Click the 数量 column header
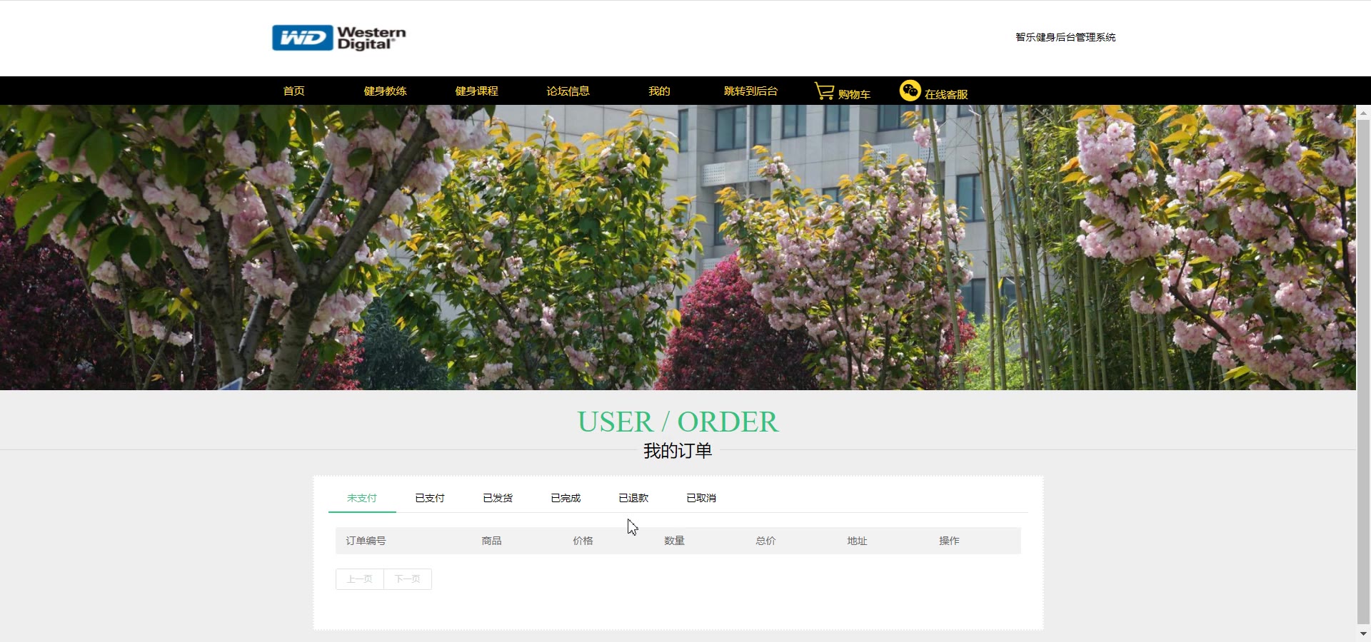1371x642 pixels. point(674,541)
